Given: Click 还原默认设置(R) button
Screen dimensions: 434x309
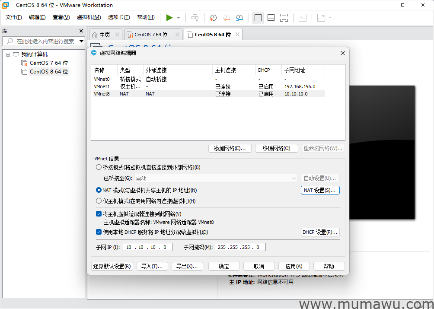Looking at the screenshot, I should coord(112,266).
